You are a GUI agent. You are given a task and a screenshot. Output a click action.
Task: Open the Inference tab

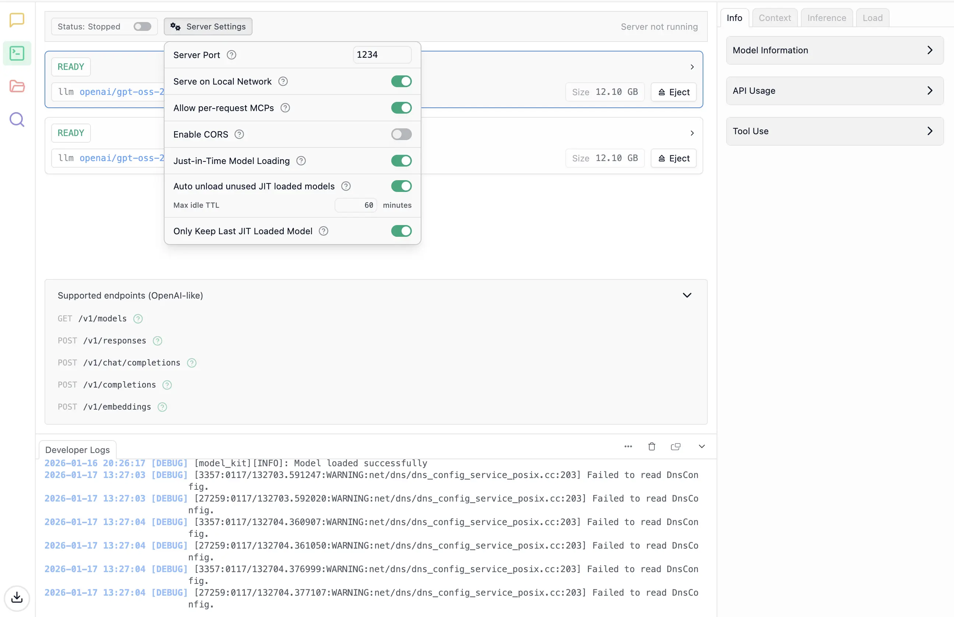tap(827, 18)
